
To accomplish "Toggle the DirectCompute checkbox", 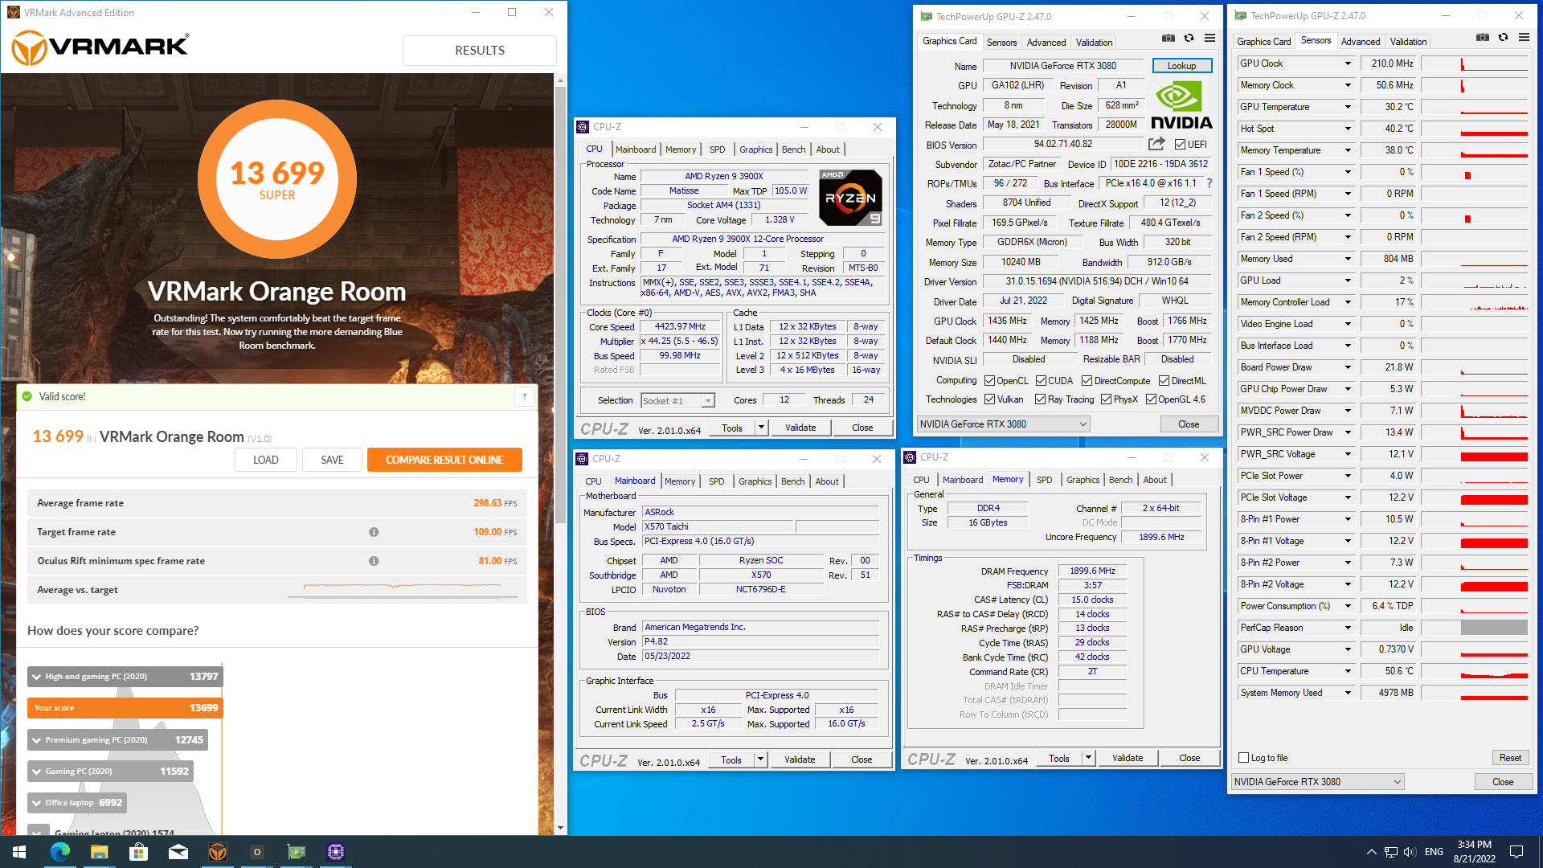I will click(1087, 381).
